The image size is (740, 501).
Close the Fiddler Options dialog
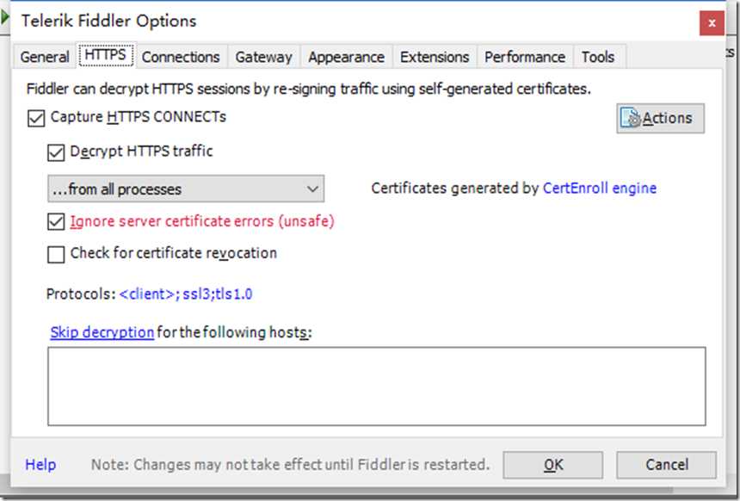coord(712,22)
